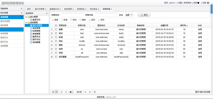Open 菜单管理 in left navigation
This screenshot has width=213, height=99.
tap(12, 34)
